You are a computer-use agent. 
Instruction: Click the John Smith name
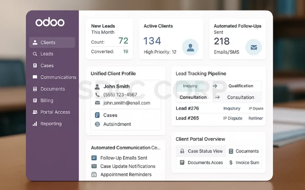pyautogui.click(x=116, y=86)
